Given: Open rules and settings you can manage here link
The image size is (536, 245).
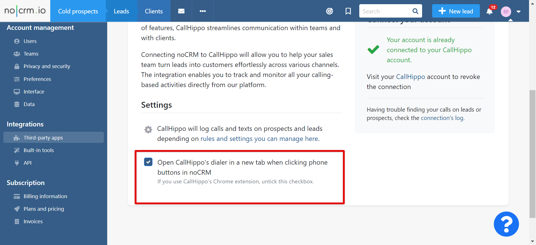Looking at the screenshot, I should coord(259,139).
